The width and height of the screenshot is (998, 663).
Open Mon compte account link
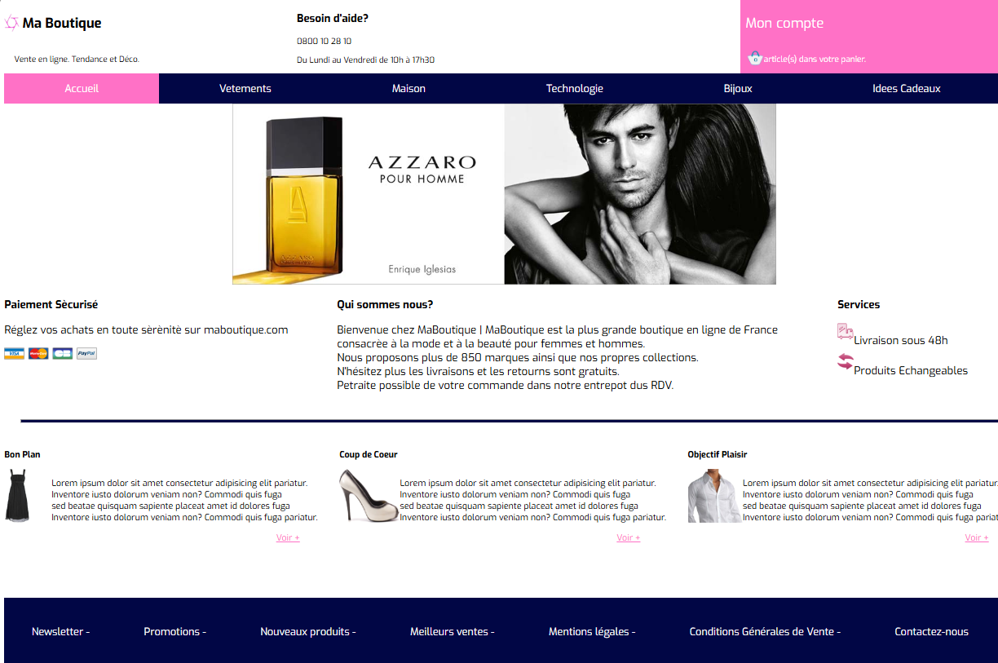[784, 23]
